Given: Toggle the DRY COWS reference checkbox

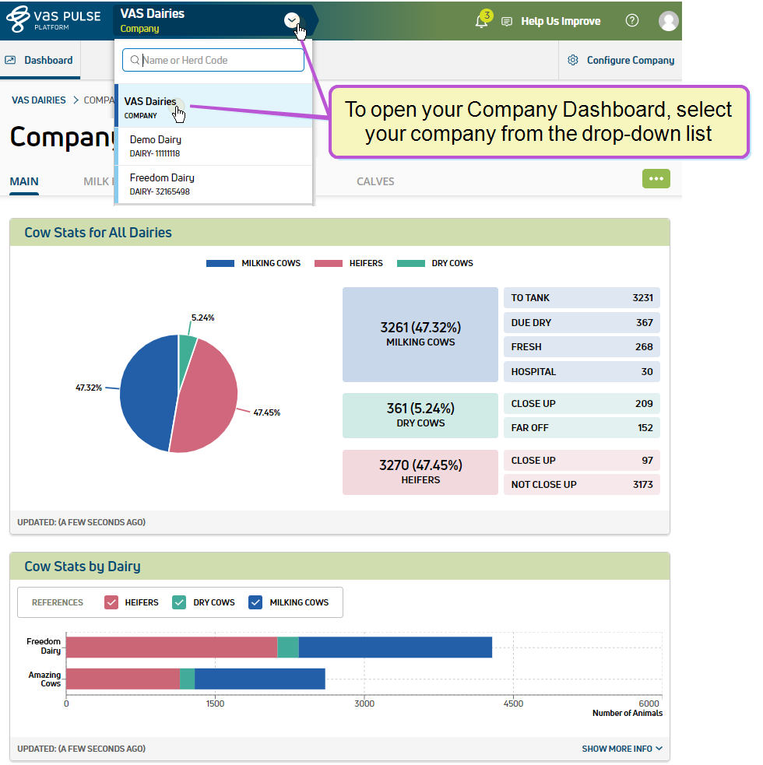Looking at the screenshot, I should [179, 602].
